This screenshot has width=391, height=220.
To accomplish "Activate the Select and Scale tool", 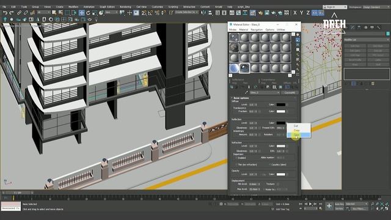I will click(95, 13).
